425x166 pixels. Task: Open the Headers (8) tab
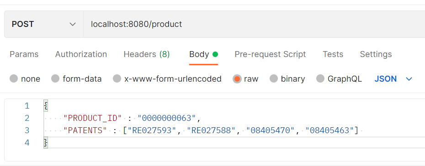(x=147, y=54)
